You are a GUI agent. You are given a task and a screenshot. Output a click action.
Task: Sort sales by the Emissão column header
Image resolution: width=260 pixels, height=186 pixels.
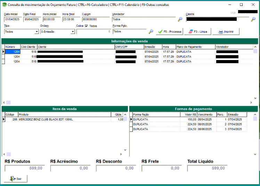point(153,47)
